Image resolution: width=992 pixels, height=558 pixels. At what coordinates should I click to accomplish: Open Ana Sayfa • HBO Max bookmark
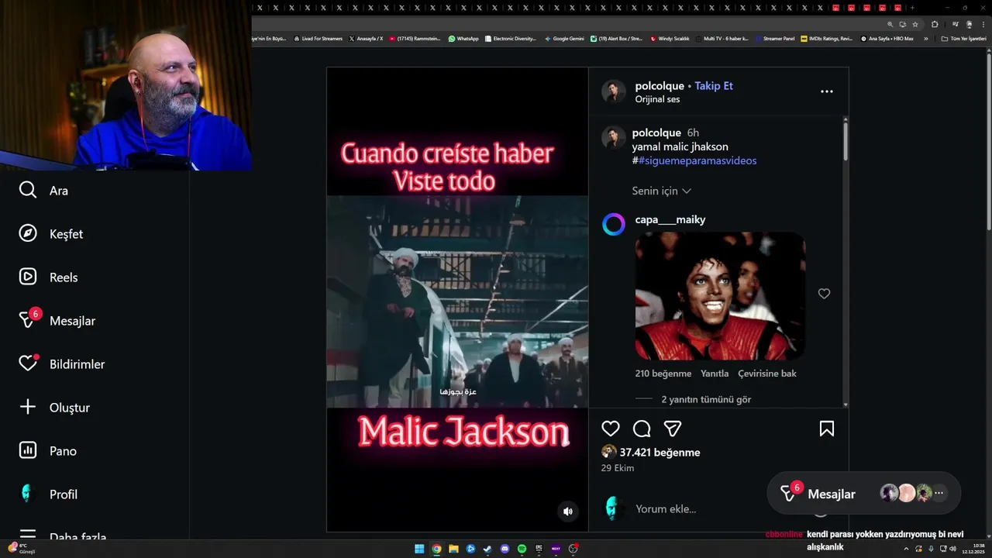[x=887, y=39]
